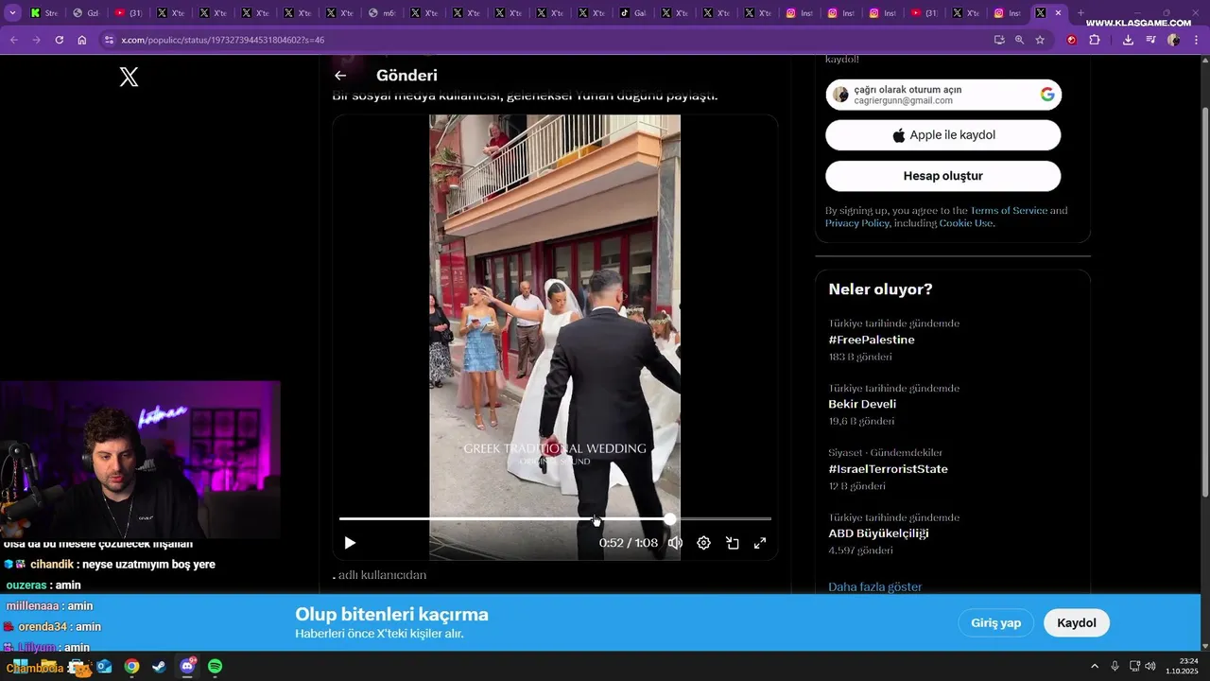Image resolution: width=1210 pixels, height=681 pixels.
Task: Click the X logo in the sidebar
Action: click(x=130, y=78)
